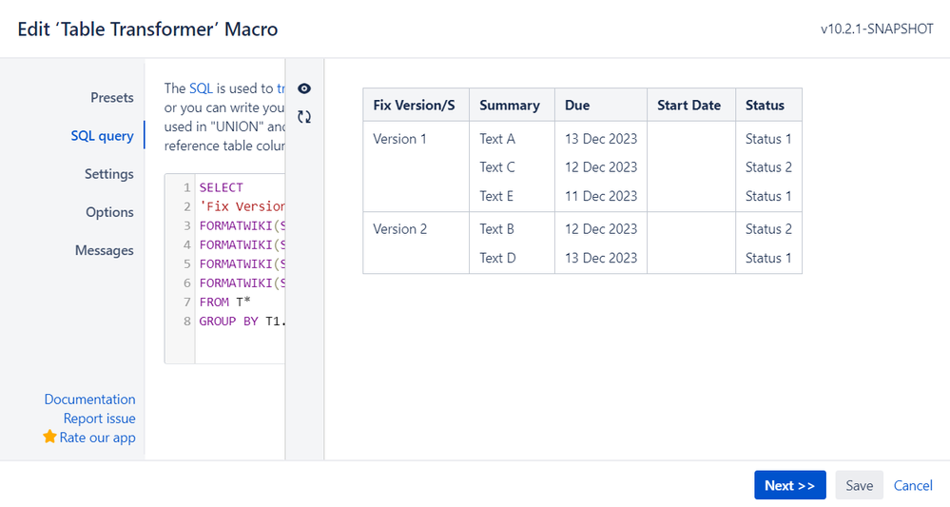Open the Documentation link
This screenshot has height=507, width=950.
pos(89,400)
